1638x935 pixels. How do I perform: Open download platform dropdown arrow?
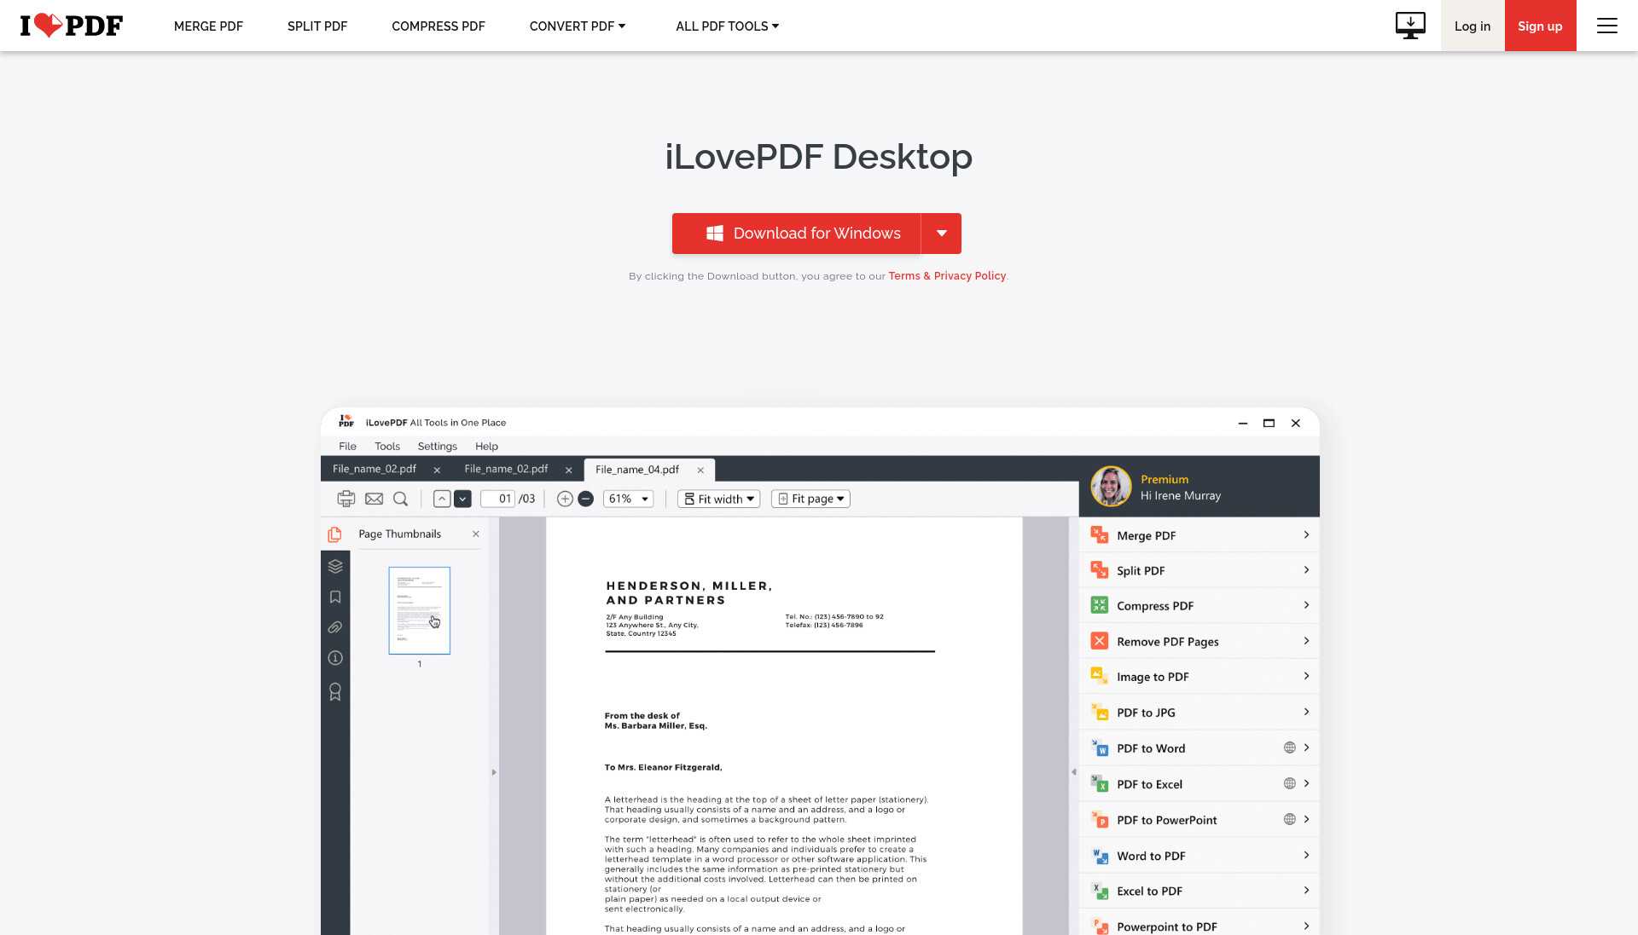pos(941,234)
